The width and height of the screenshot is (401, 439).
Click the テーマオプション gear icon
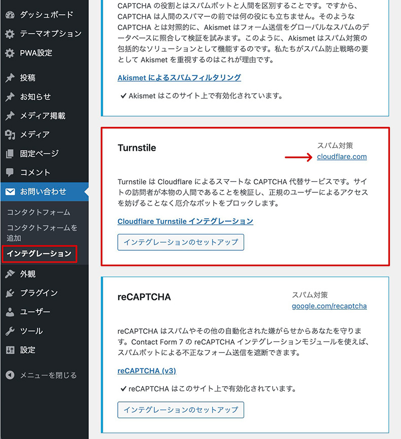[x=10, y=34]
